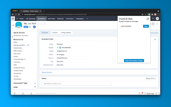The height and width of the screenshot is (107, 171).
Task: Switch to the Timeline tab
Action: click(55, 33)
